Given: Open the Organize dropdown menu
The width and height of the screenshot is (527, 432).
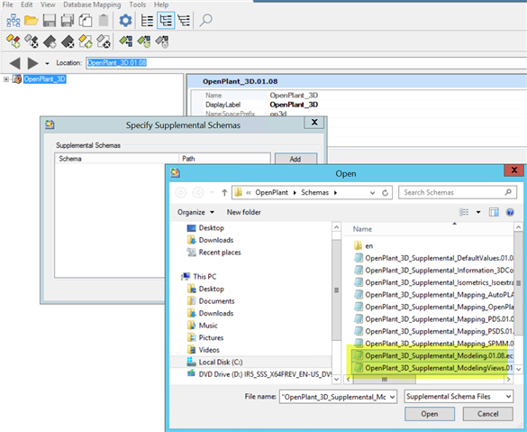Looking at the screenshot, I should click(195, 212).
